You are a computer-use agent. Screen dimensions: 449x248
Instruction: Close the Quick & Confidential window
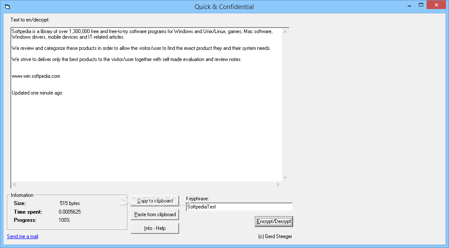pos(437,5)
